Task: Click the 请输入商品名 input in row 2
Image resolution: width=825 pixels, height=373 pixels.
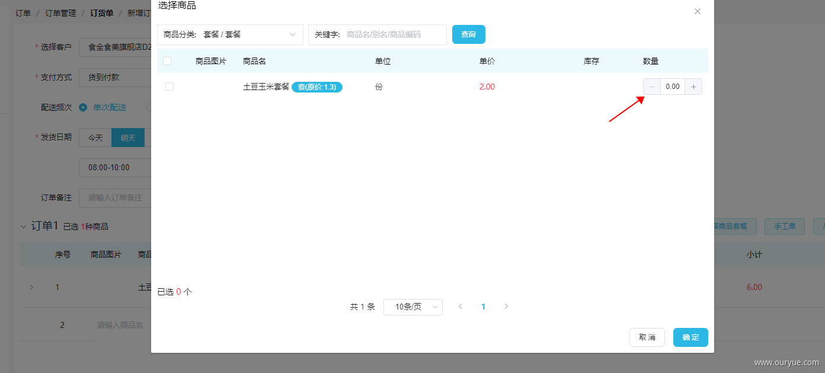Action: tap(120, 325)
